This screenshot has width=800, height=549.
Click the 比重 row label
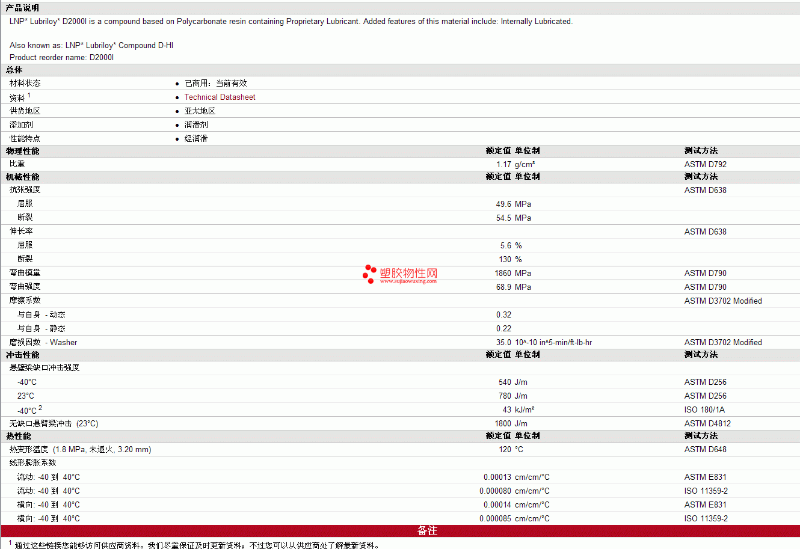coord(17,164)
